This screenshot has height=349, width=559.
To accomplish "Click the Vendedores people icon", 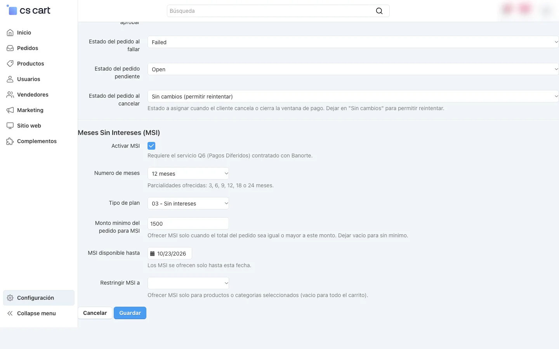I will click(x=10, y=95).
